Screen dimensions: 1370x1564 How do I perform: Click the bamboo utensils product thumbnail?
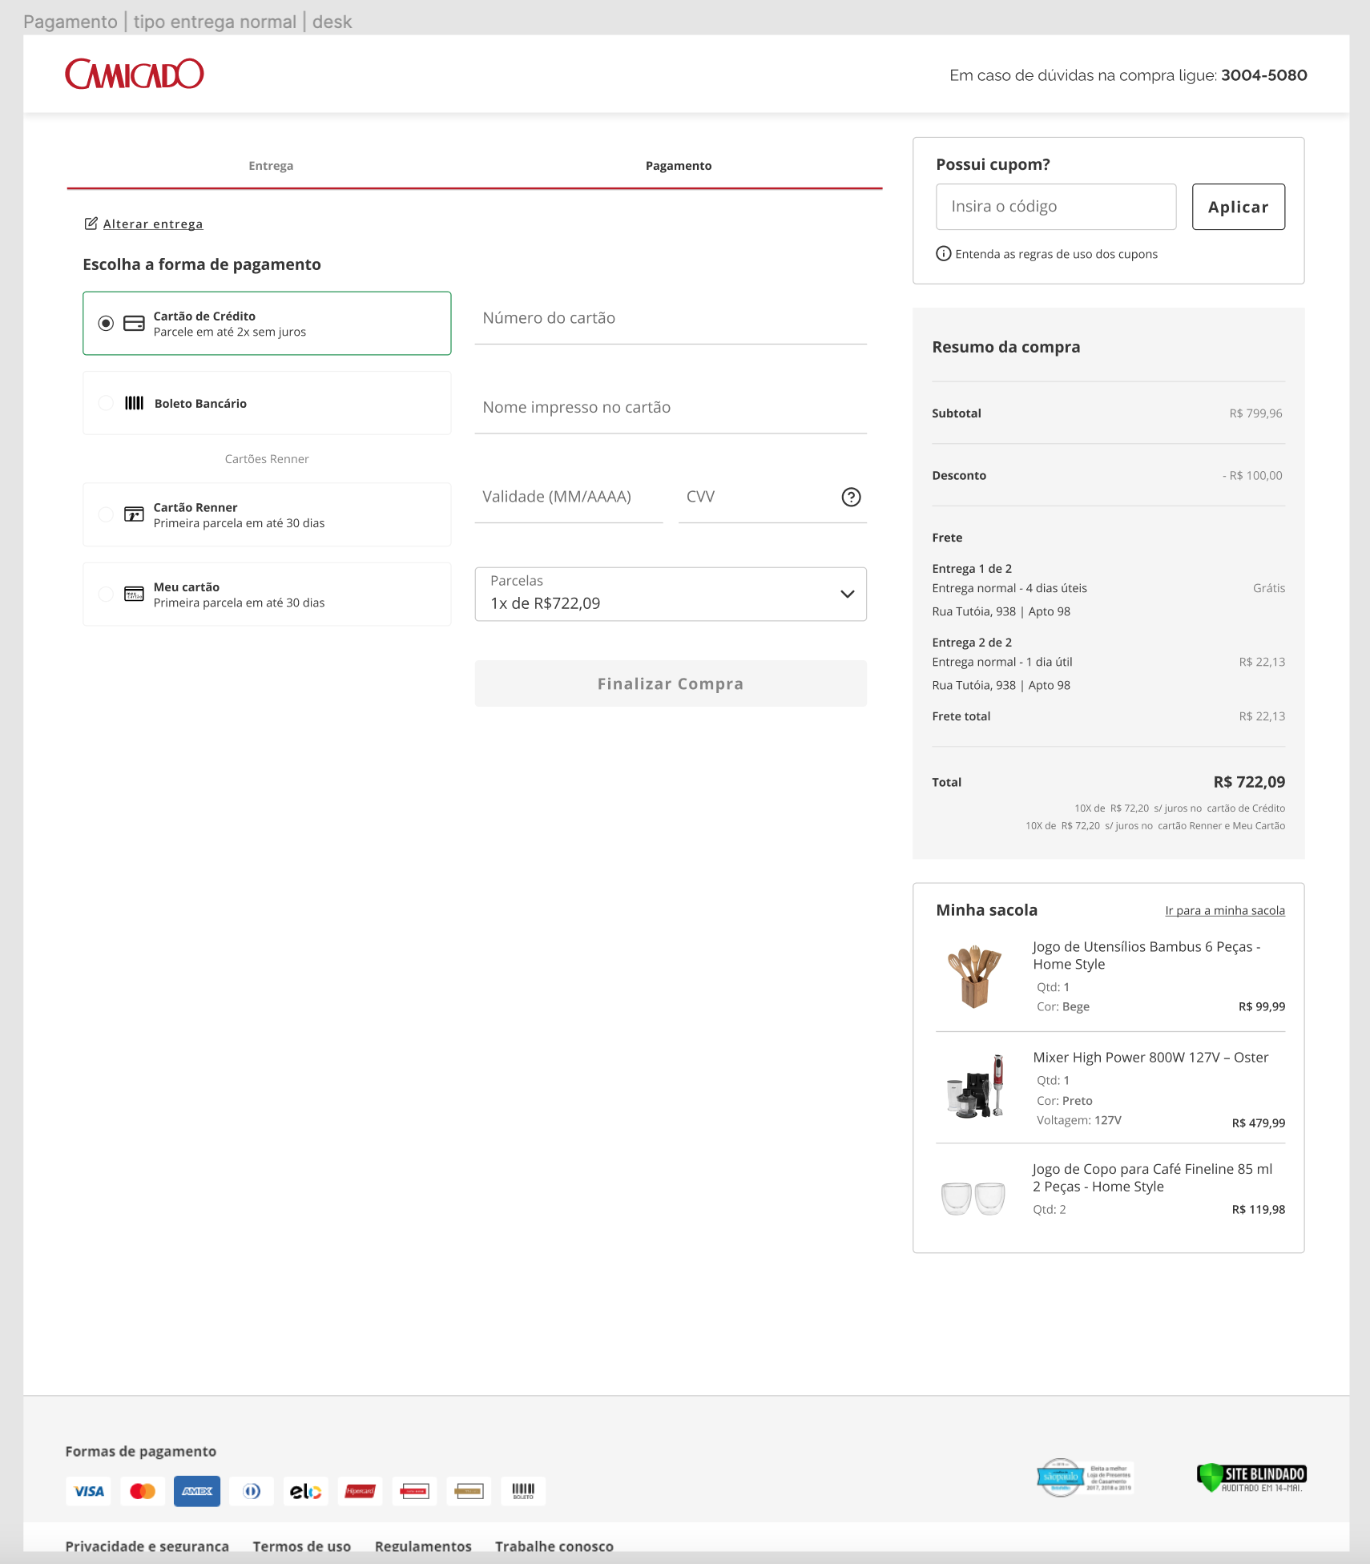point(974,976)
